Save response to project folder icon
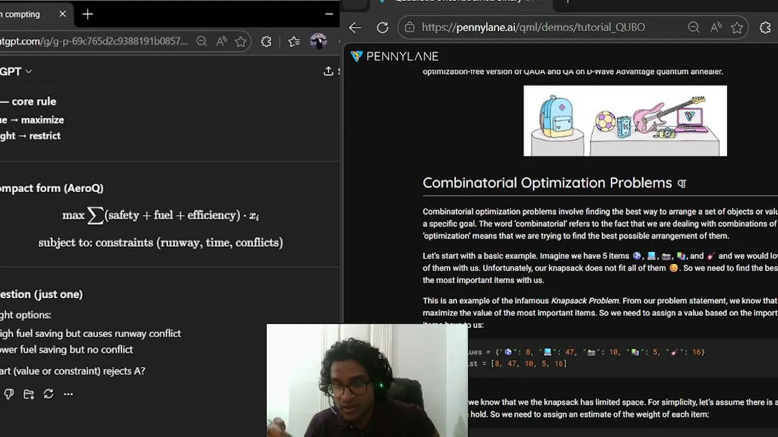This screenshot has width=778, height=437. click(x=29, y=394)
